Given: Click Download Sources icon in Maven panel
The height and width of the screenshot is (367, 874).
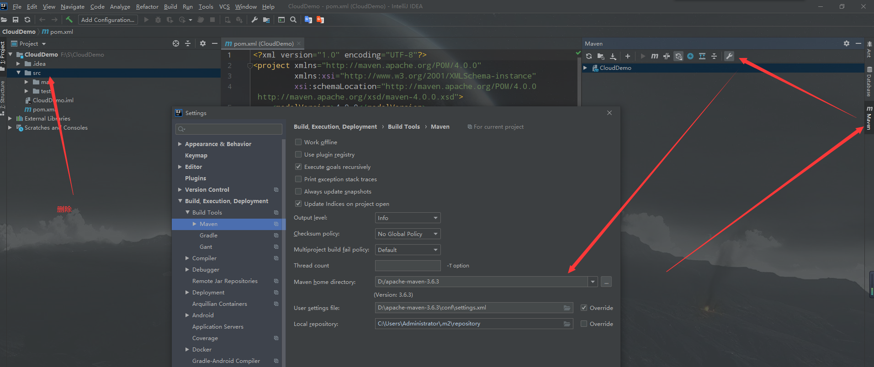Looking at the screenshot, I should pyautogui.click(x=613, y=56).
